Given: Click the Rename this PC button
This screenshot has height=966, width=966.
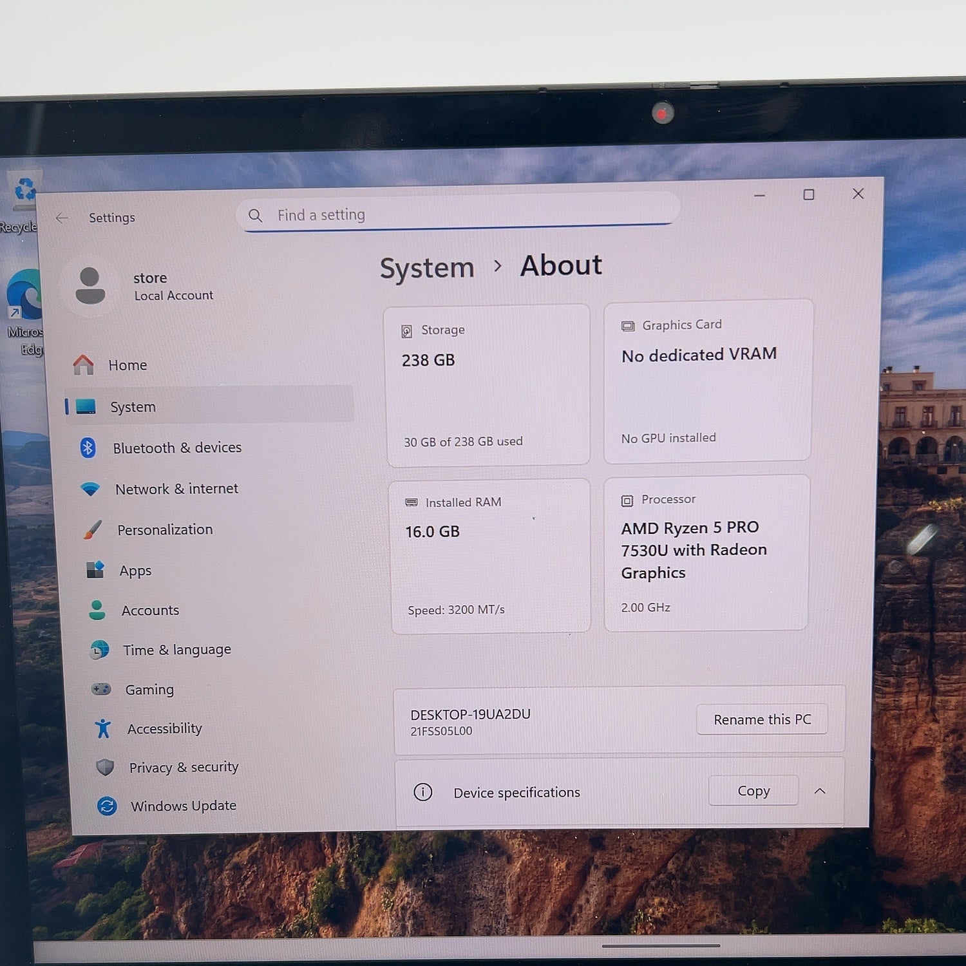Looking at the screenshot, I should pyautogui.click(x=762, y=719).
